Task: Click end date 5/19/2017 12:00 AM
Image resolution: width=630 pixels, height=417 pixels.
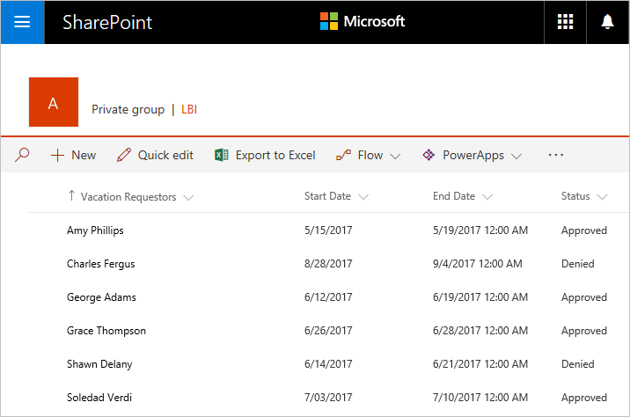Action: (480, 230)
